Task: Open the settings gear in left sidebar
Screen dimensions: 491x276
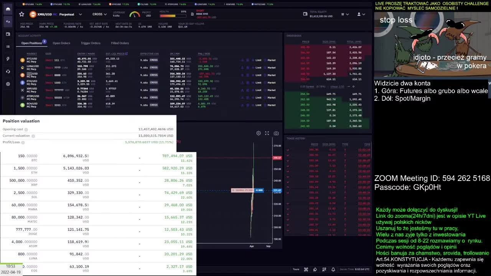Action: [8, 84]
